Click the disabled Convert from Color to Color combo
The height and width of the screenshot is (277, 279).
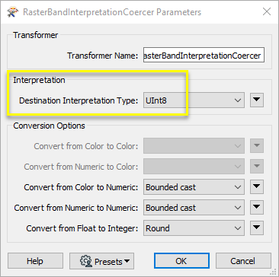pos(194,146)
